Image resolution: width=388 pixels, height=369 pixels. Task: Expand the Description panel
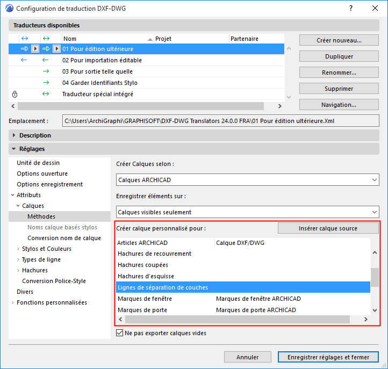tap(14, 135)
